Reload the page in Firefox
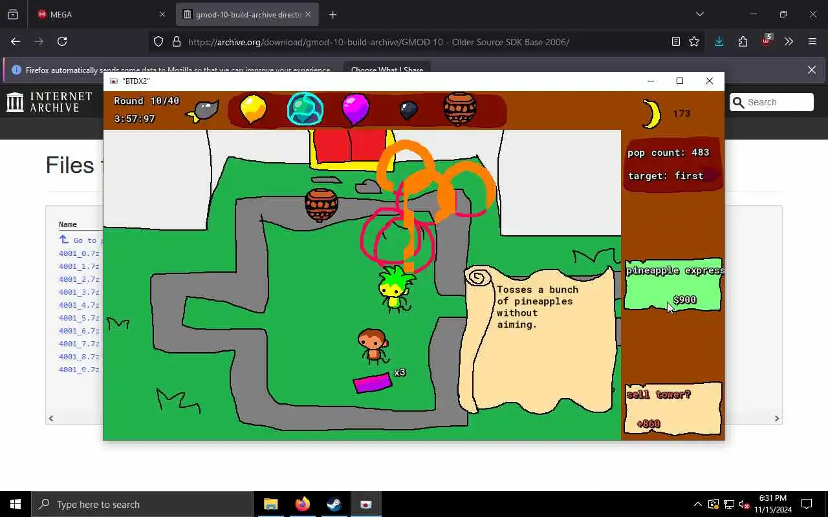Image resolution: width=828 pixels, height=517 pixels. (x=62, y=41)
